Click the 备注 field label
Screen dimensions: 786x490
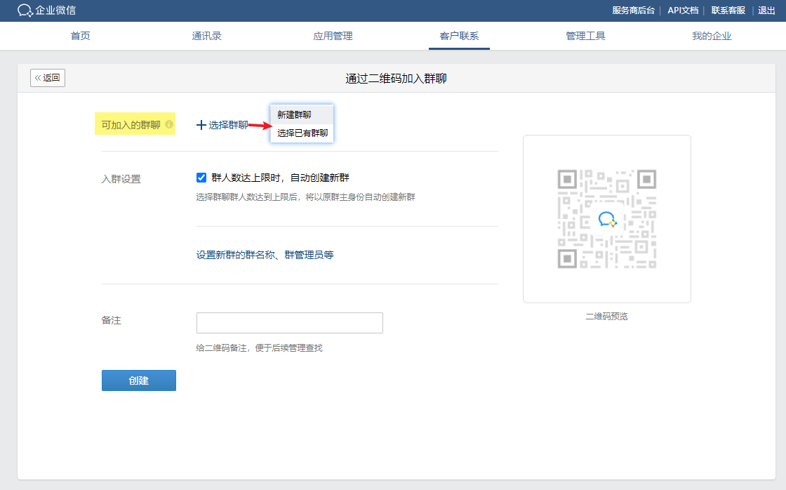pyautogui.click(x=112, y=320)
